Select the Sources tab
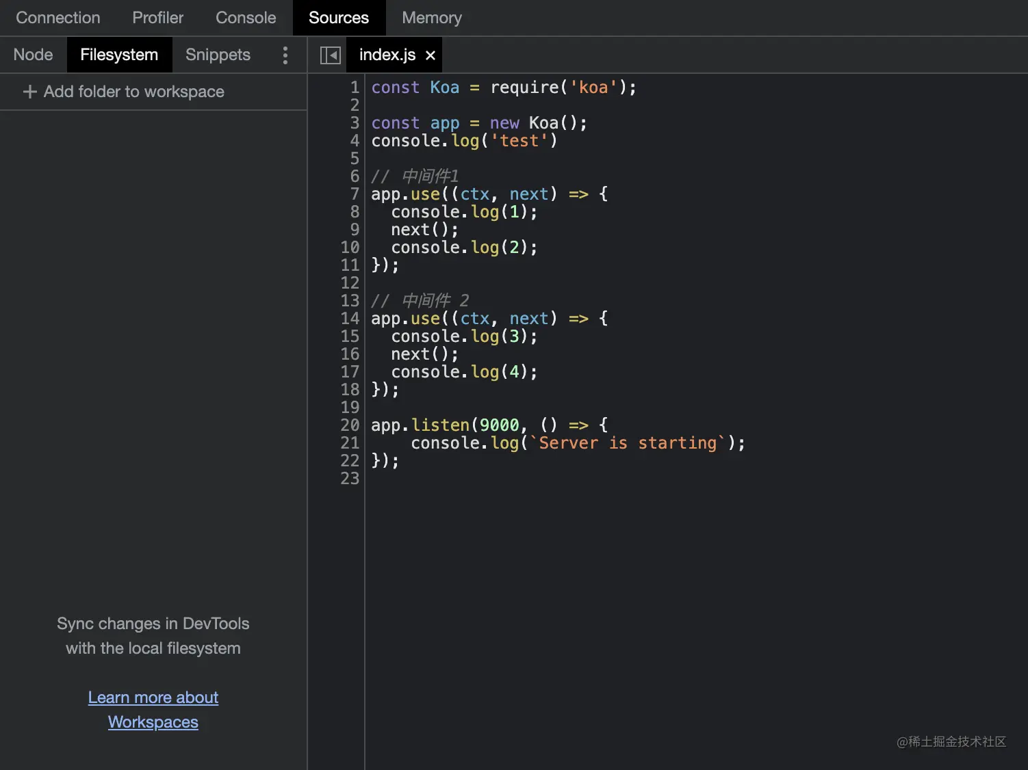This screenshot has width=1028, height=770. point(339,18)
